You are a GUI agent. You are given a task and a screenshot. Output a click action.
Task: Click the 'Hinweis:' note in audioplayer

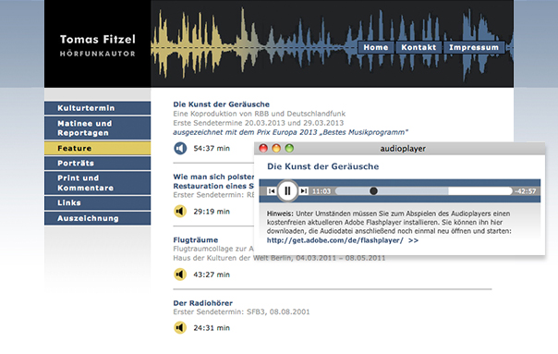(x=280, y=214)
